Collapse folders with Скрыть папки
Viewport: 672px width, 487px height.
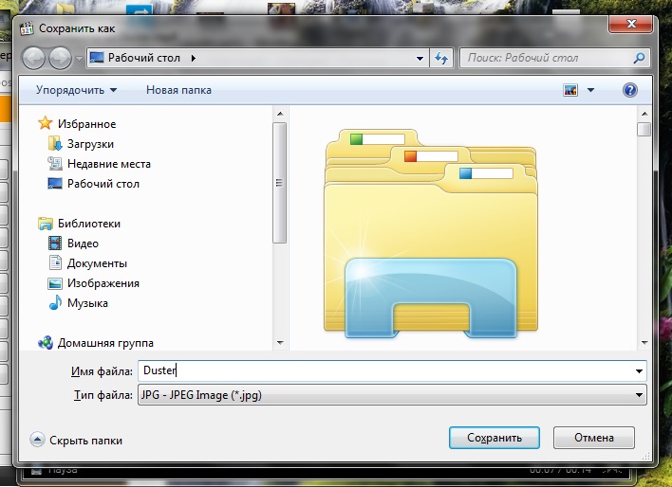[76, 441]
